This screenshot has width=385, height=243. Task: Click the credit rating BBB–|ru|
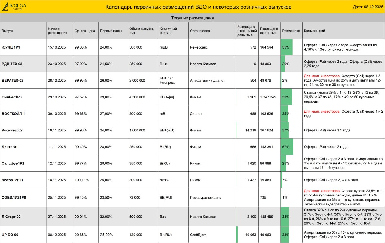coord(167,97)
